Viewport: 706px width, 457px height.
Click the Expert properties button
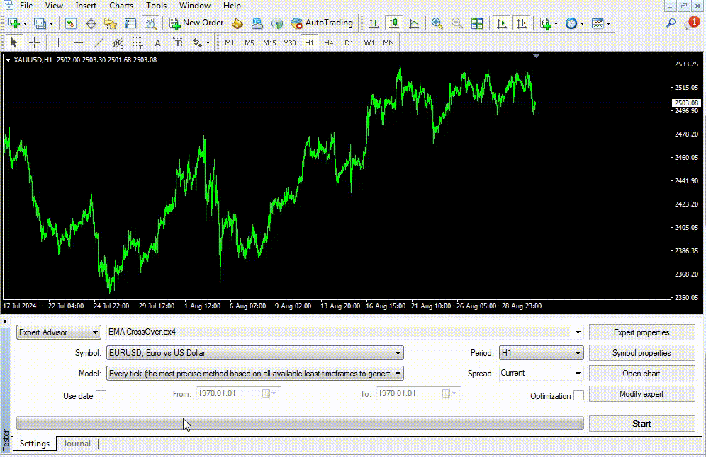(x=641, y=332)
